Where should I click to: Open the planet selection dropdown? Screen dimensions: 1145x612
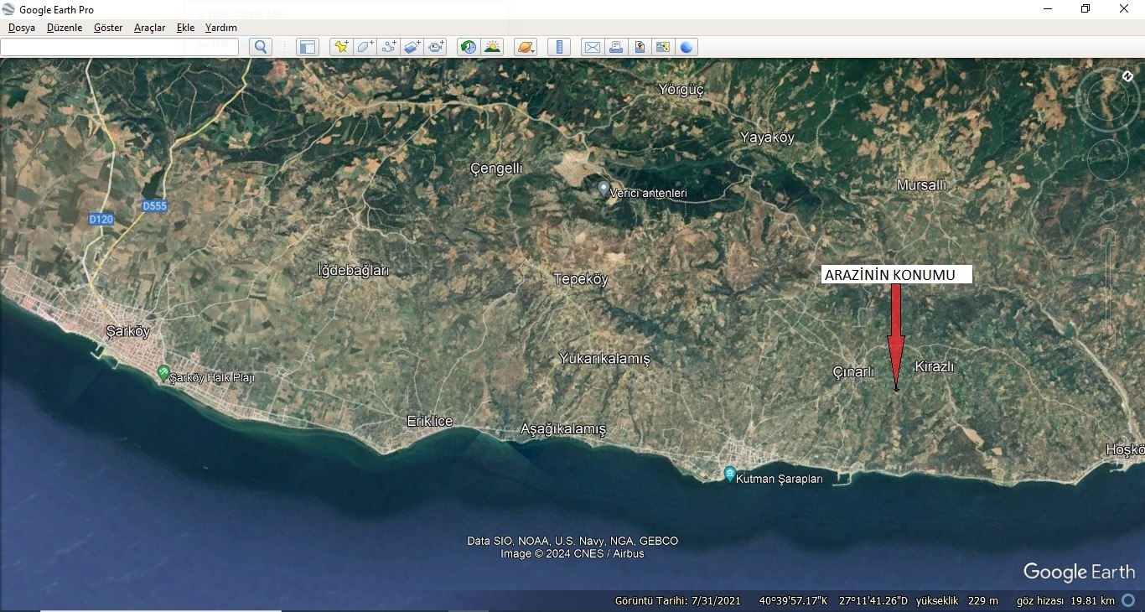[x=526, y=47]
